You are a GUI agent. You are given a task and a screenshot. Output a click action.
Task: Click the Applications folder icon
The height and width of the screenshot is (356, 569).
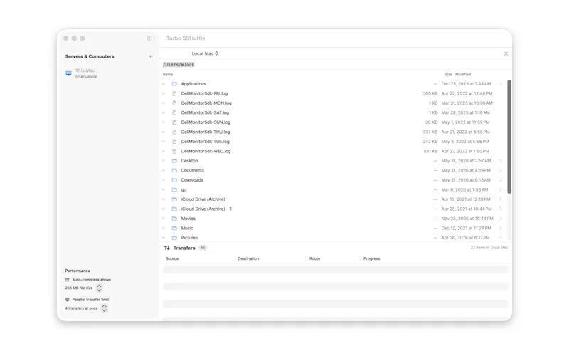[x=174, y=84]
